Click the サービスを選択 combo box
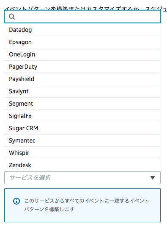This screenshot has width=167, height=227. point(82,178)
